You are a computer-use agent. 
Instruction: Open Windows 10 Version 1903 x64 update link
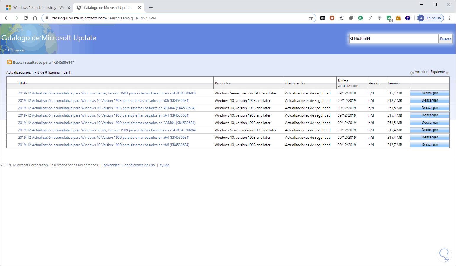[x=104, y=115]
